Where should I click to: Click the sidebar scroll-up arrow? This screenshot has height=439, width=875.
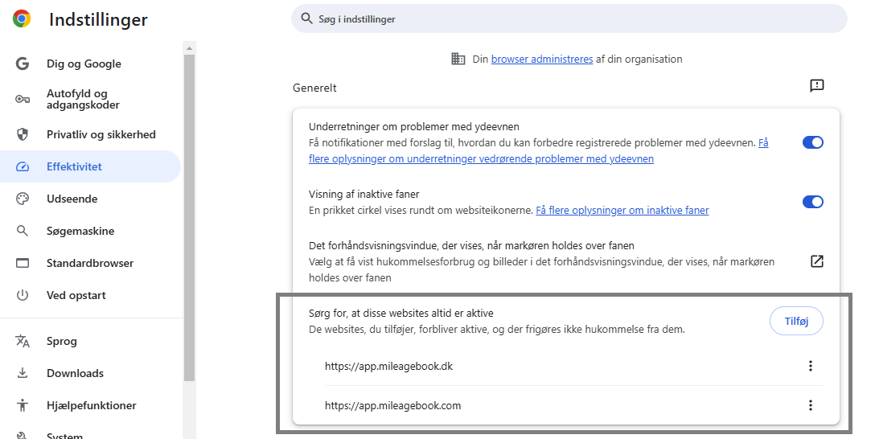pos(189,48)
